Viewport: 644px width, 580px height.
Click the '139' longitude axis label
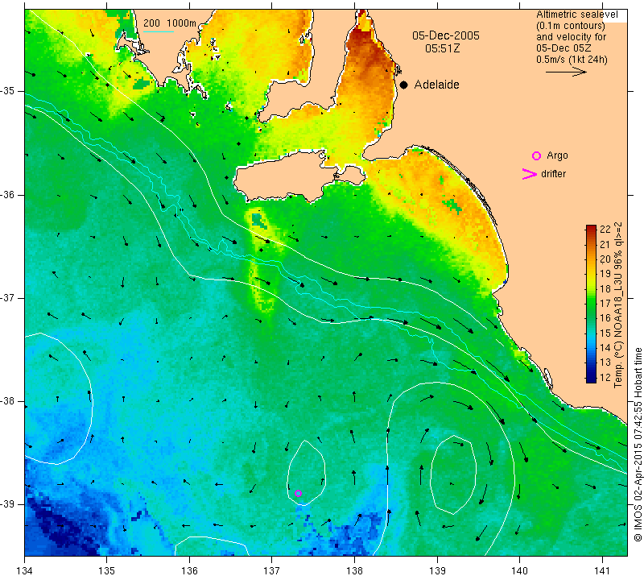pos(437,571)
